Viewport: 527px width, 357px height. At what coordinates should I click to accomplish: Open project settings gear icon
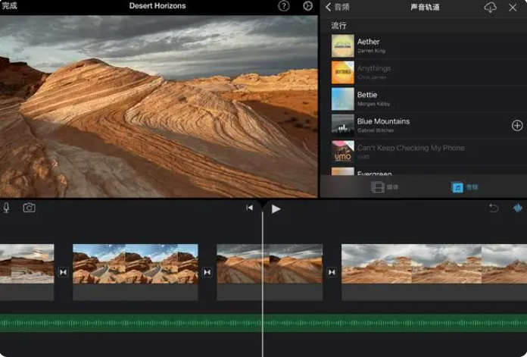[x=307, y=6]
